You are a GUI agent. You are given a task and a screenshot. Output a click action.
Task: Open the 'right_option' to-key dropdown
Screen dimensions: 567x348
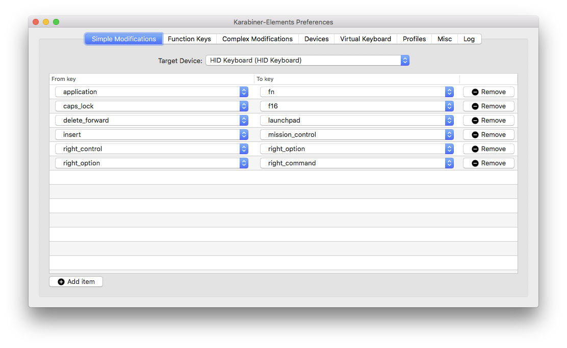(x=357, y=149)
